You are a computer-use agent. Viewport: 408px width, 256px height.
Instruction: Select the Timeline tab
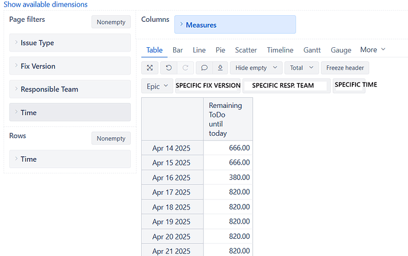280,50
